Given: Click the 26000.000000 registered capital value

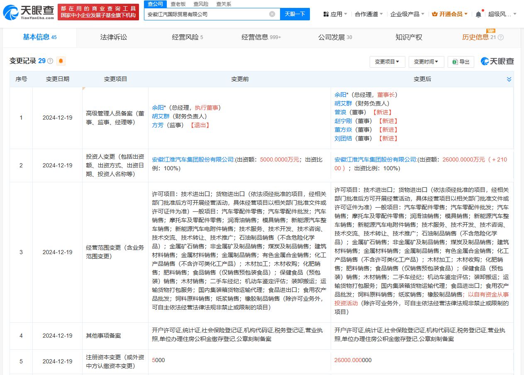Looking at the screenshot, I should [x=353, y=360].
